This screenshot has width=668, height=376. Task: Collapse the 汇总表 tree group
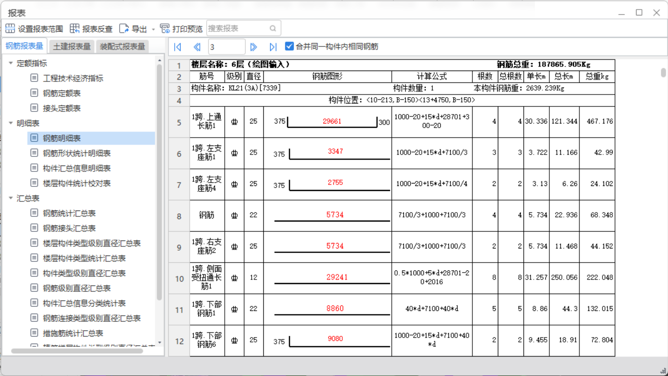click(x=11, y=198)
